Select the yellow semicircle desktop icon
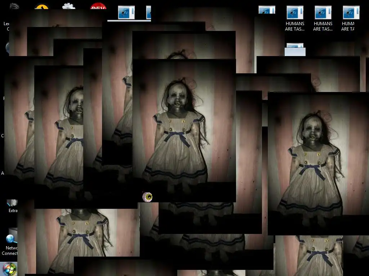Viewport: 369px width, 276px height. coord(41,6)
